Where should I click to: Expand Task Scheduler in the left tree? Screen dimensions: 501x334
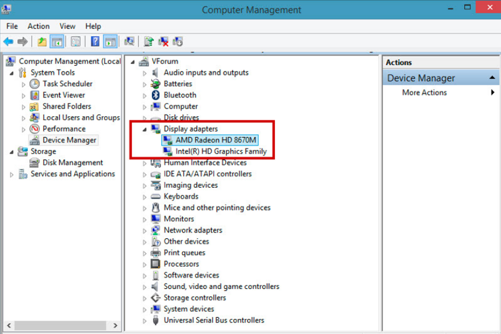coord(23,84)
